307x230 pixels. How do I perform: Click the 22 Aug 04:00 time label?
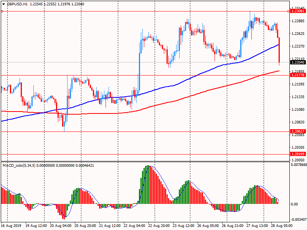[x=134, y=226]
